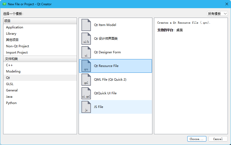Select the Non-Qt Project category
This screenshot has width=231, height=145.
tap(40, 46)
